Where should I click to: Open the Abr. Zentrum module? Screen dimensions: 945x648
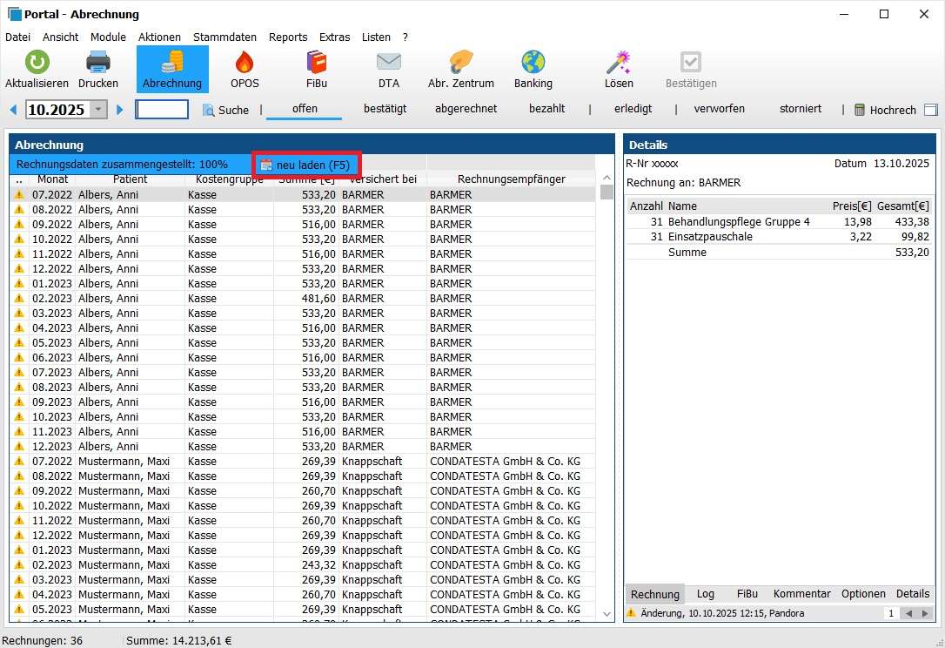[x=461, y=63]
